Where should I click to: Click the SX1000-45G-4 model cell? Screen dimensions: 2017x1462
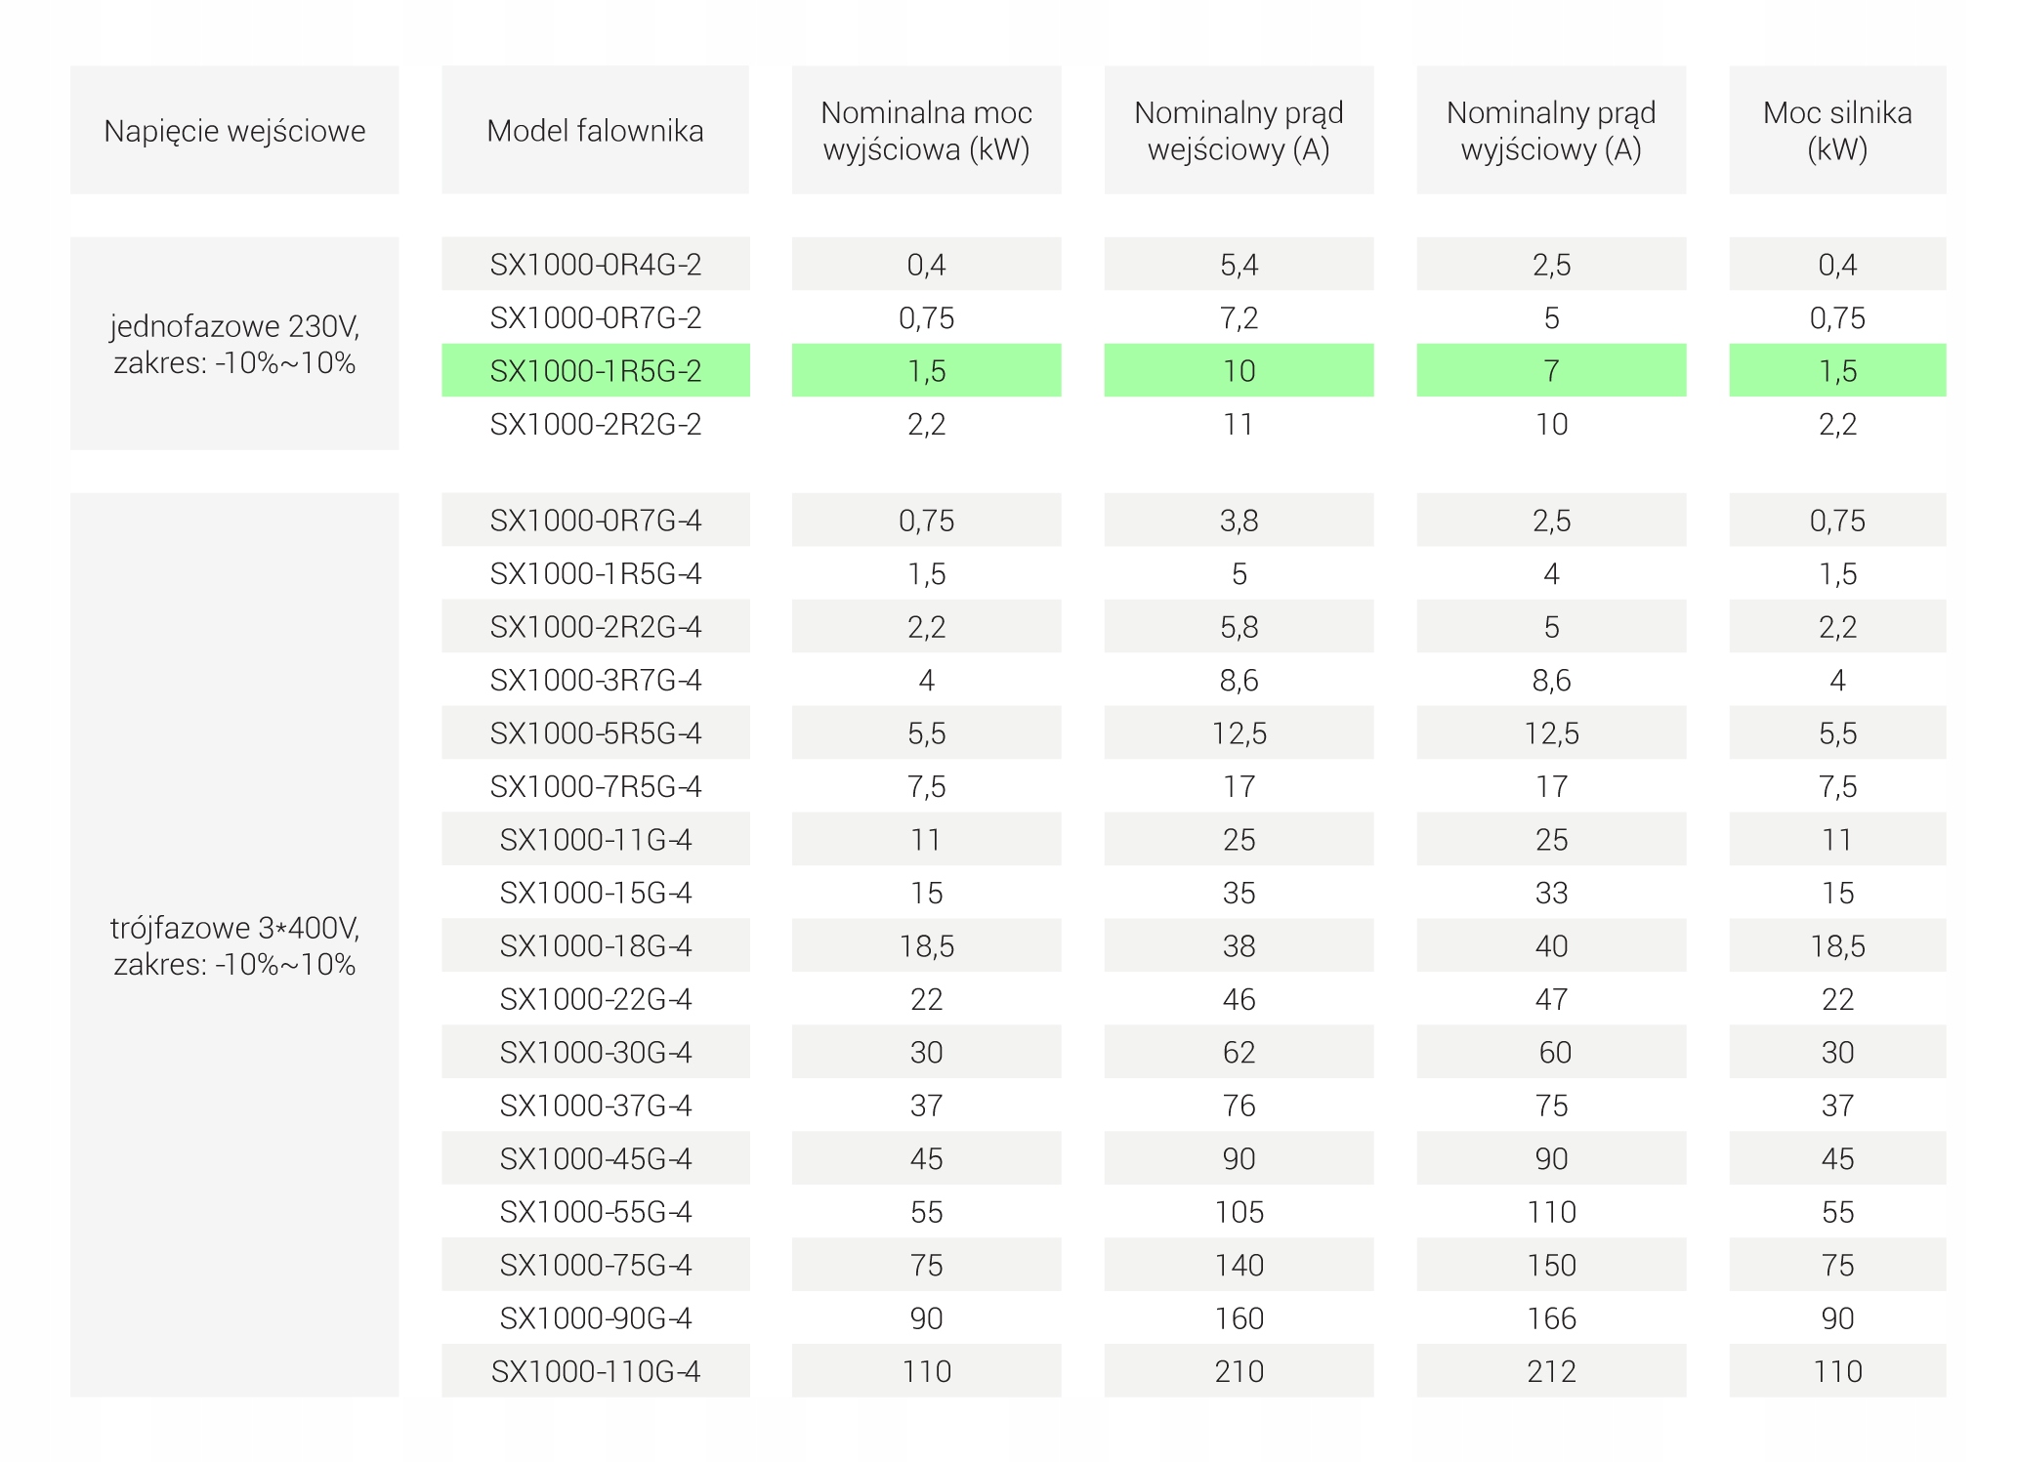tap(595, 1158)
